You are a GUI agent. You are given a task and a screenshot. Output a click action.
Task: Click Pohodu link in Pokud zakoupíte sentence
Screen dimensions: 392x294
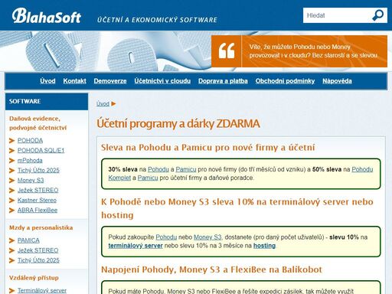coord(166,237)
